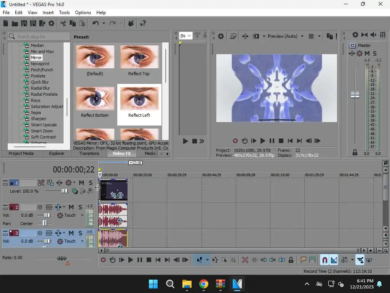Image resolution: width=390 pixels, height=293 pixels.
Task: Open Master bus audio properties gear
Action: pos(355,35)
